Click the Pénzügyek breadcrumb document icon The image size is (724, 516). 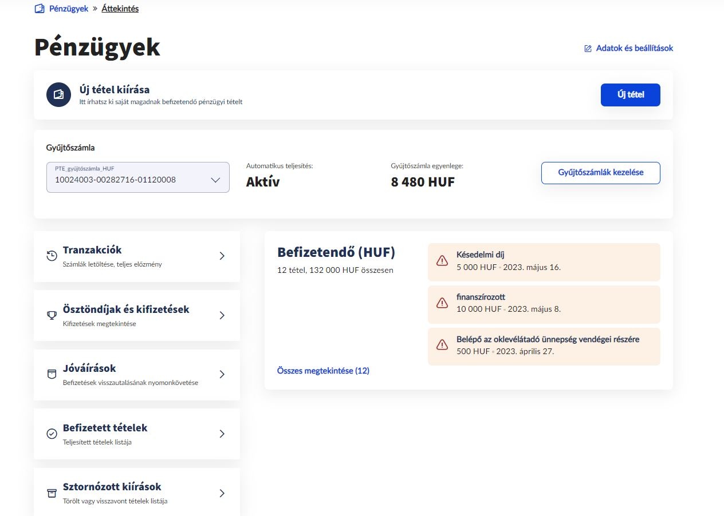tap(38, 8)
